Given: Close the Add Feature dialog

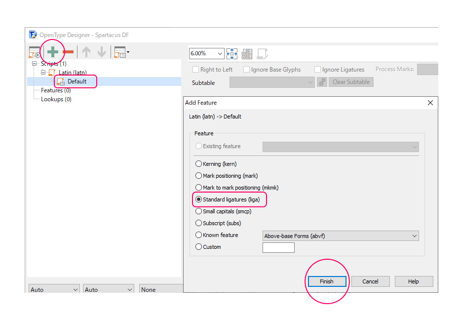Looking at the screenshot, I should click(x=430, y=103).
